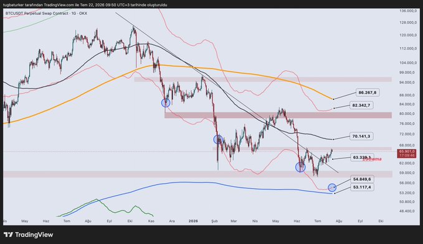Click the TradingView logo
Image resolution: width=423 pixels, height=244 pixels.
[28, 235]
